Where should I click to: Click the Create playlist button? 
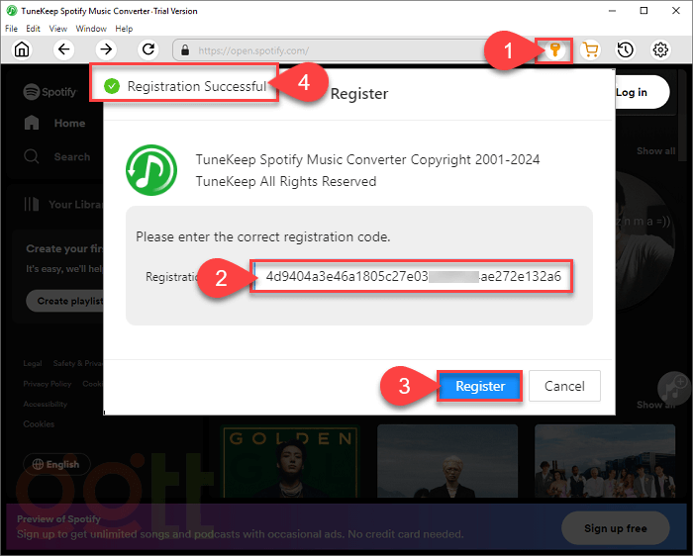[64, 301]
